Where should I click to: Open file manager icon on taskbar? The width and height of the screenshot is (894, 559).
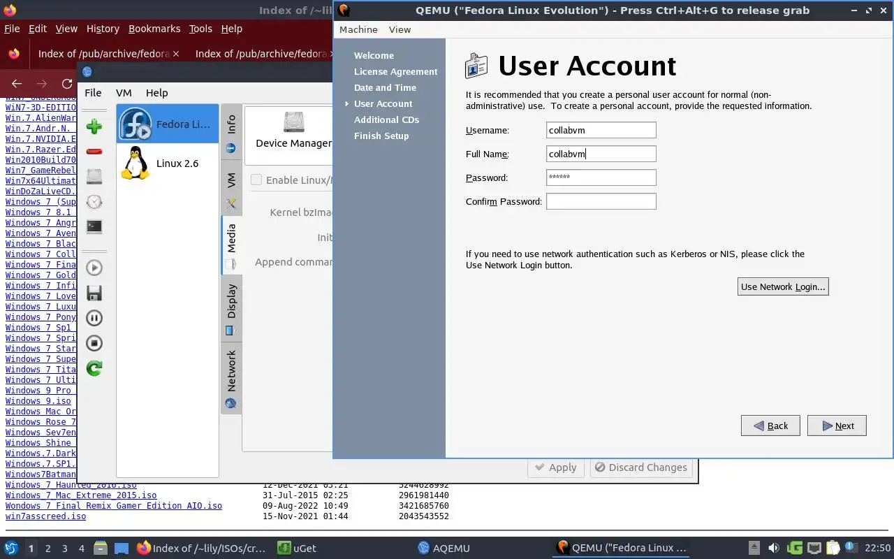100,548
